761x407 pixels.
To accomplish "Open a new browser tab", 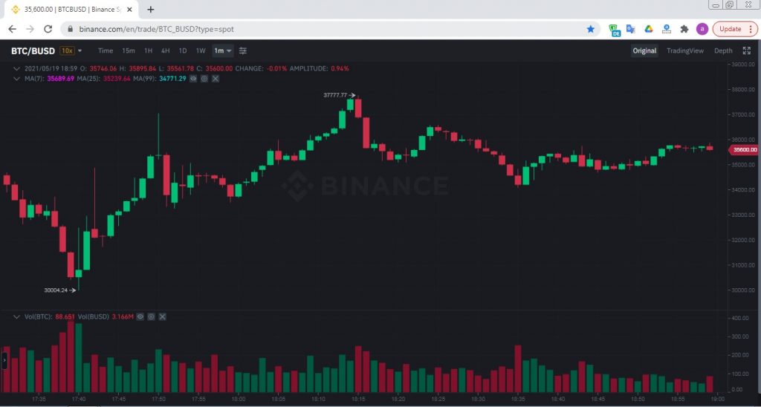I will [151, 10].
